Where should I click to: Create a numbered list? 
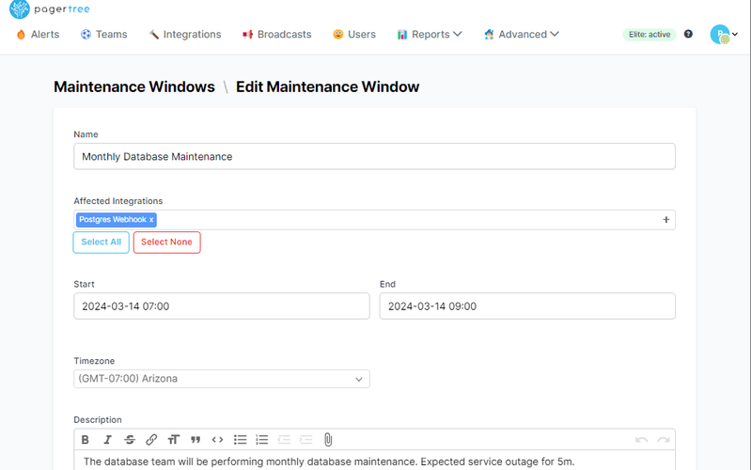coord(262,439)
